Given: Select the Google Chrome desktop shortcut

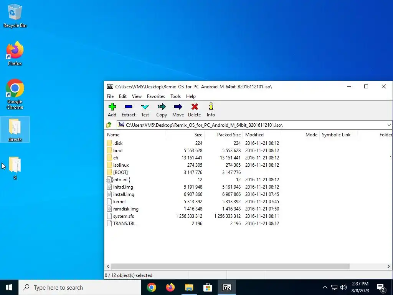Looking at the screenshot, I should coord(15,94).
